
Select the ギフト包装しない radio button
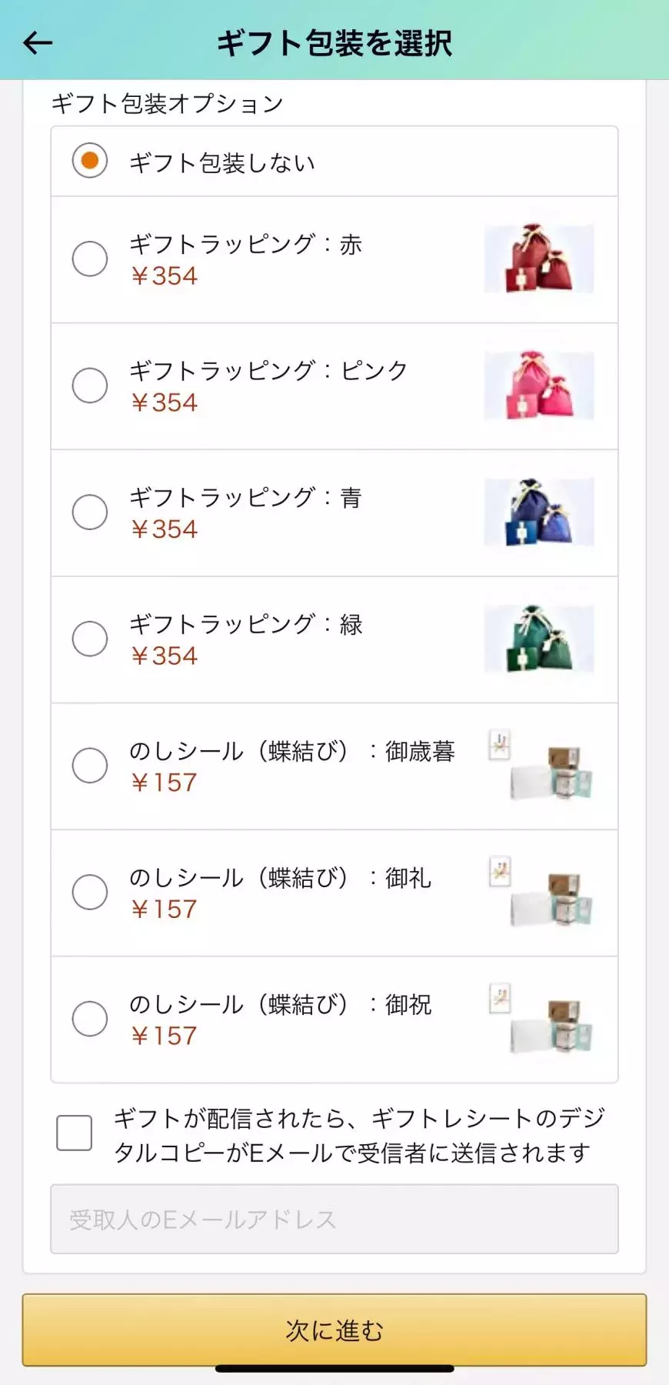(x=90, y=161)
